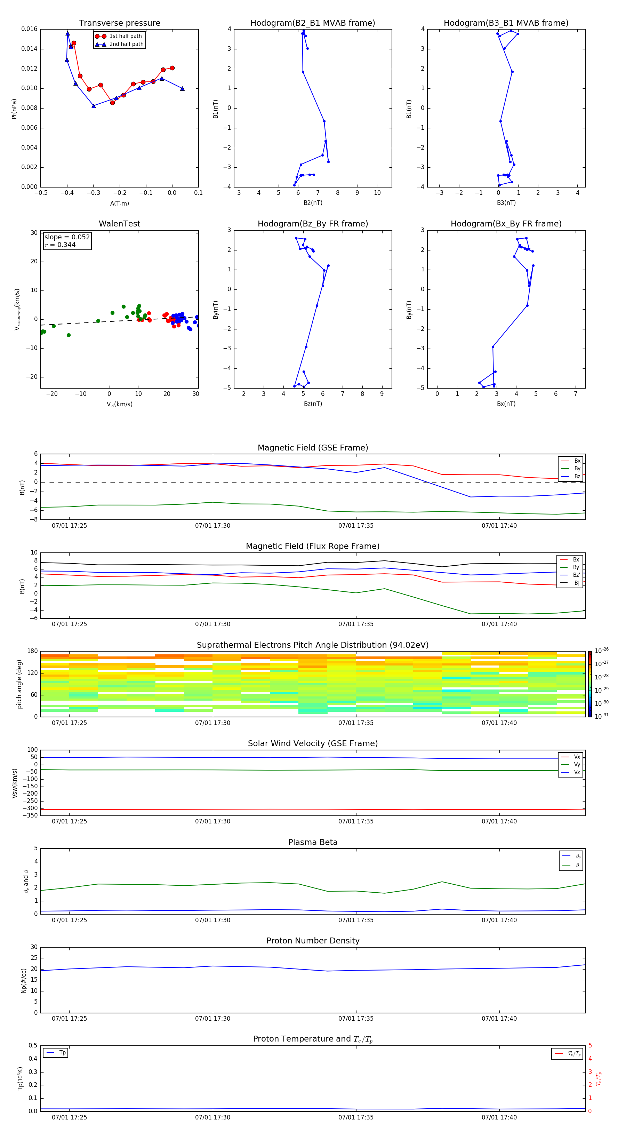Image resolution: width=626 pixels, height=1148 pixels.
Task: Click '07/01 17:25' tick under pitch angle plot
Action: click(70, 723)
